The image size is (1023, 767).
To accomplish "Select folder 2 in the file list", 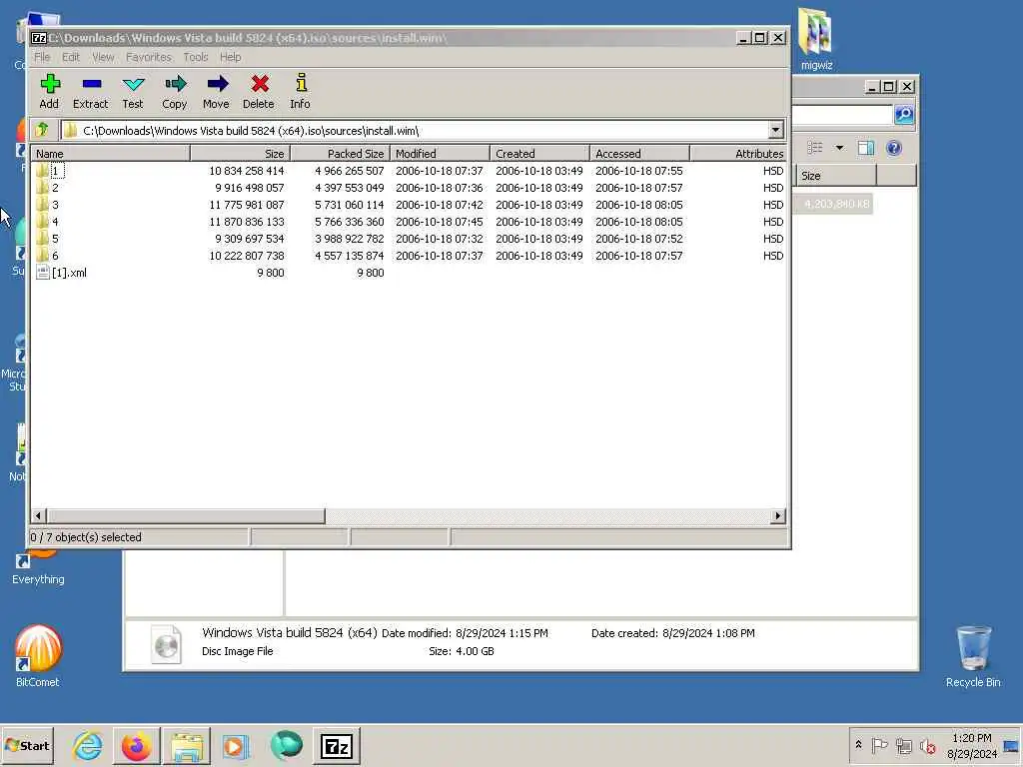I will click(48, 188).
